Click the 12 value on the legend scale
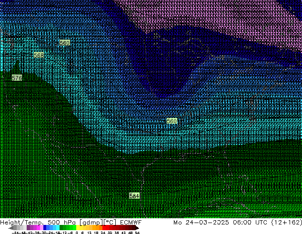This screenshot has height=234, width=302. tap(90, 233)
